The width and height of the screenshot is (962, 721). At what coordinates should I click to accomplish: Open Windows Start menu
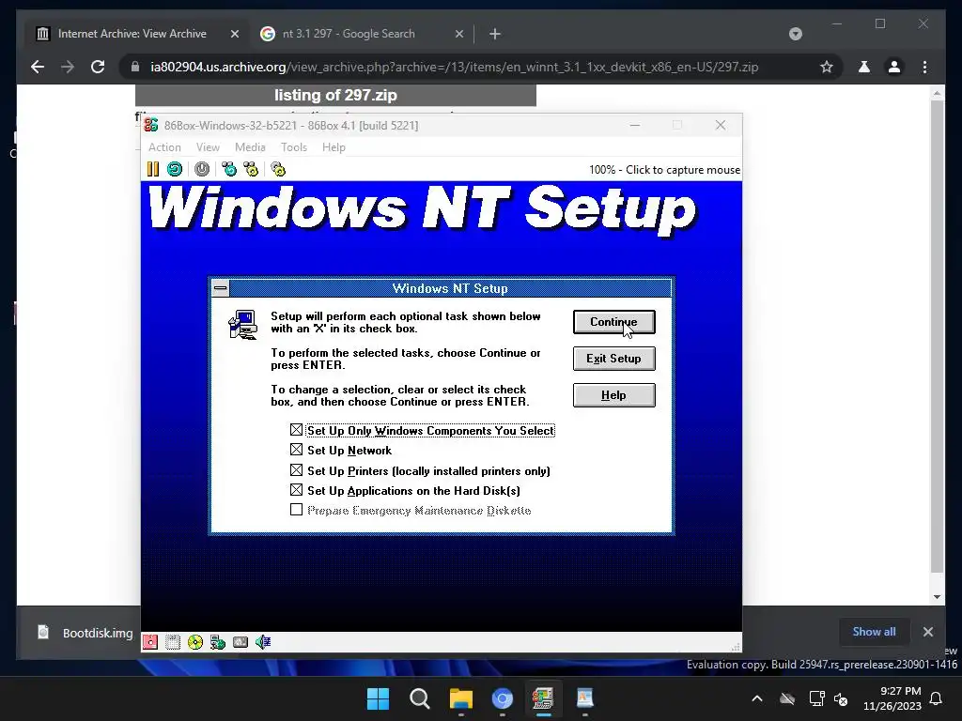[378, 698]
